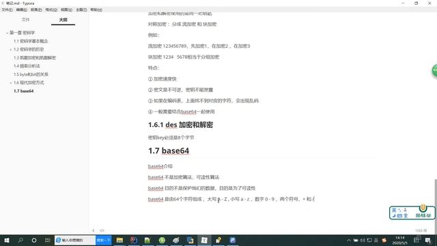Open taskbar search magnifier
Screen dimensions: 437x246
click(20, 240)
